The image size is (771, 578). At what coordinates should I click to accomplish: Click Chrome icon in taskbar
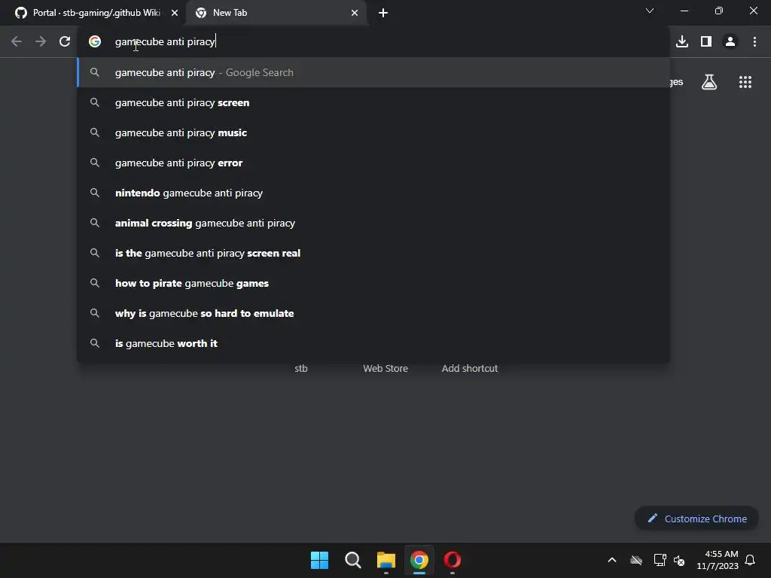(x=419, y=560)
